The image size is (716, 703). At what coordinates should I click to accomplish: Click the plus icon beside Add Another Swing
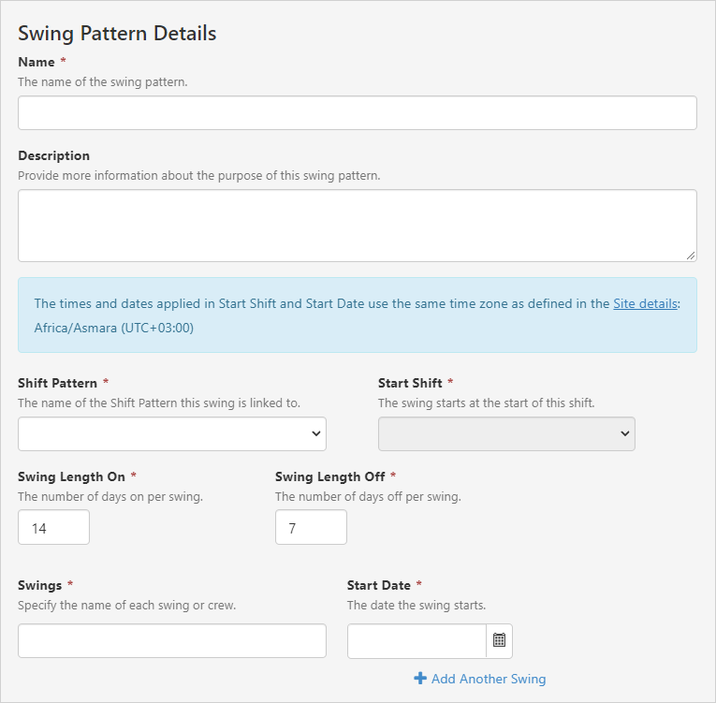(x=420, y=679)
